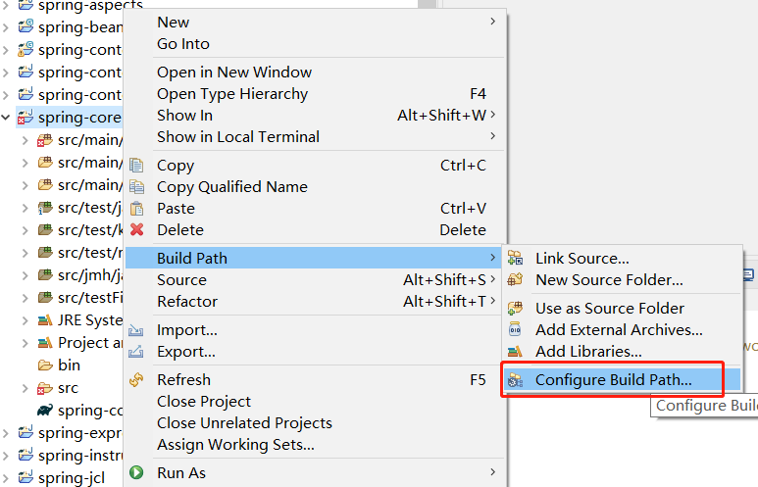The height and width of the screenshot is (487, 758).
Task: Click the JRE System Library icon
Action: [x=45, y=319]
